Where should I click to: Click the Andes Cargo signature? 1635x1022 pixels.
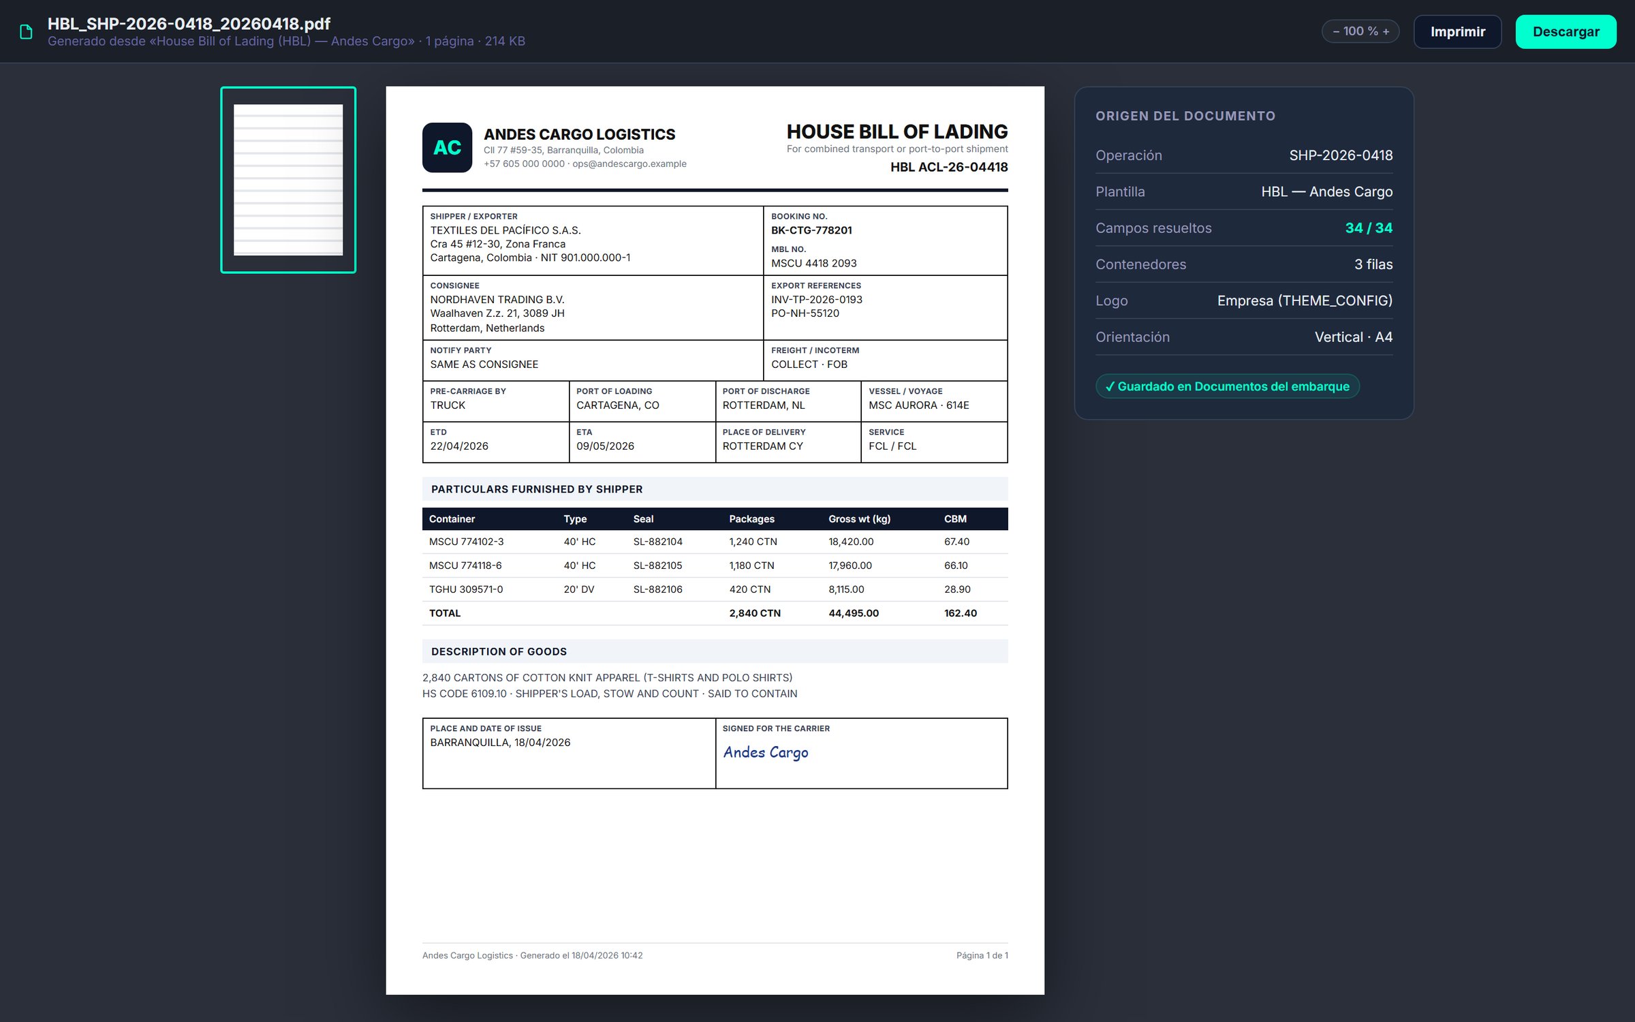[x=766, y=752]
